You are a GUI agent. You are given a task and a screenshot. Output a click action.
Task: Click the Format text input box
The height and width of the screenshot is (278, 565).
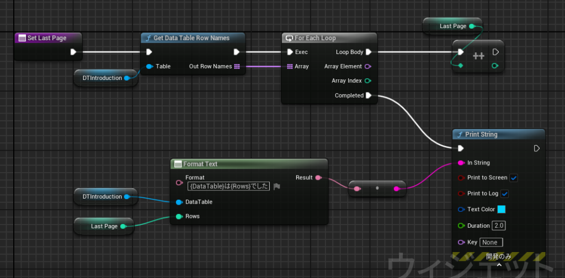228,186
